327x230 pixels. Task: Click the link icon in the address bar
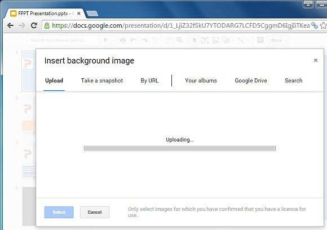pos(314,25)
